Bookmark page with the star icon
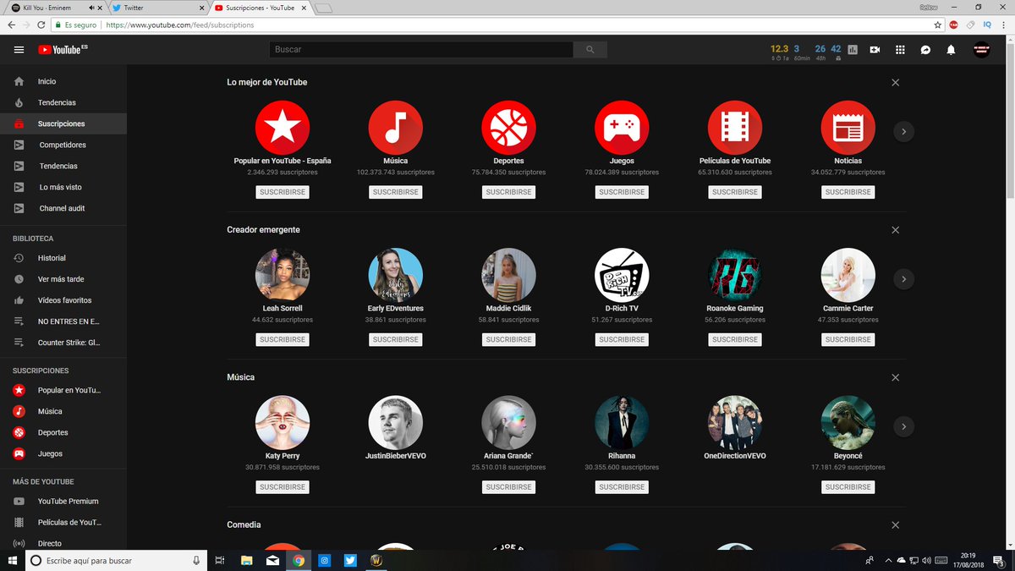 point(937,25)
